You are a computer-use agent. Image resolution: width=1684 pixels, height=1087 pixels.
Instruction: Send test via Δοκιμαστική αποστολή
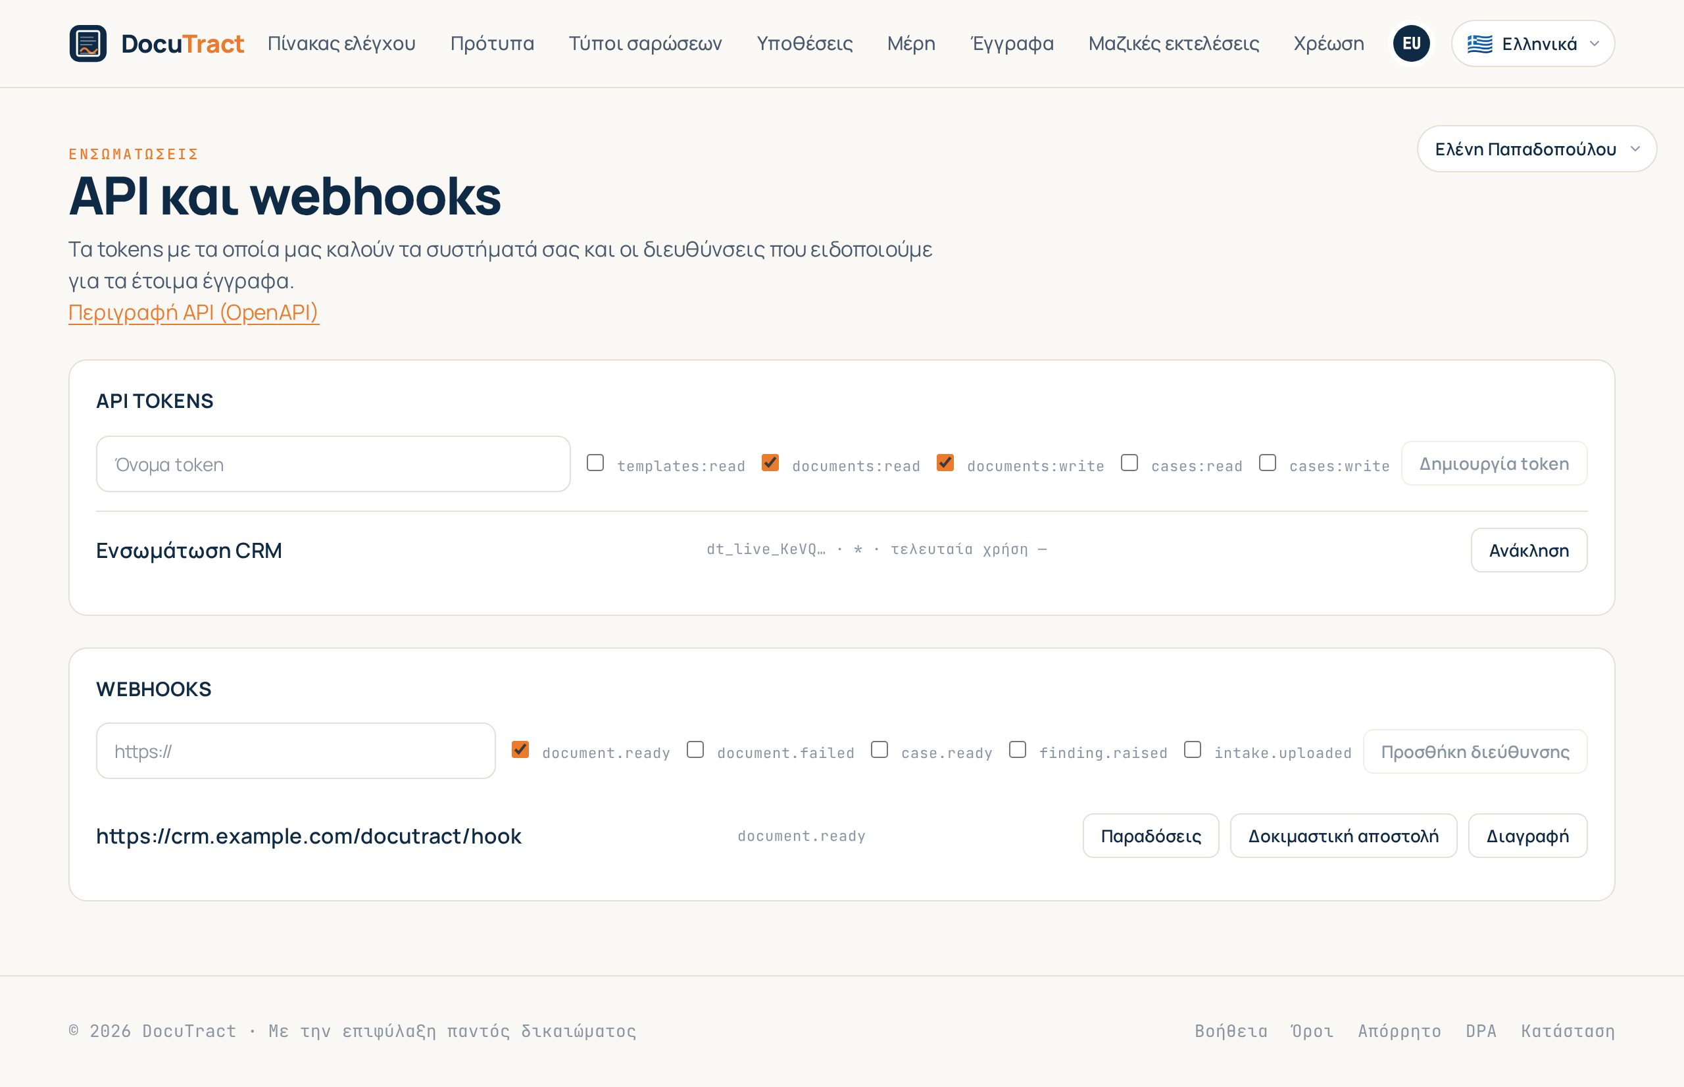pyautogui.click(x=1343, y=836)
